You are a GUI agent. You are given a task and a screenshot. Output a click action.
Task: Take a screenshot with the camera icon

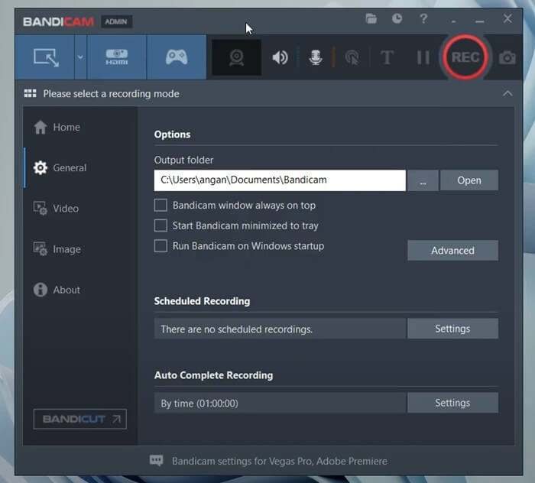pos(507,57)
